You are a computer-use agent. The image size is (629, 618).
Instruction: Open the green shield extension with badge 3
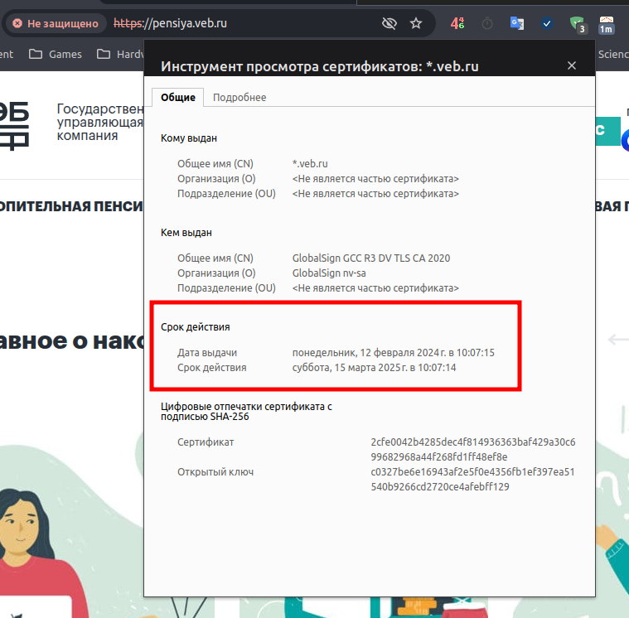pyautogui.click(x=577, y=24)
